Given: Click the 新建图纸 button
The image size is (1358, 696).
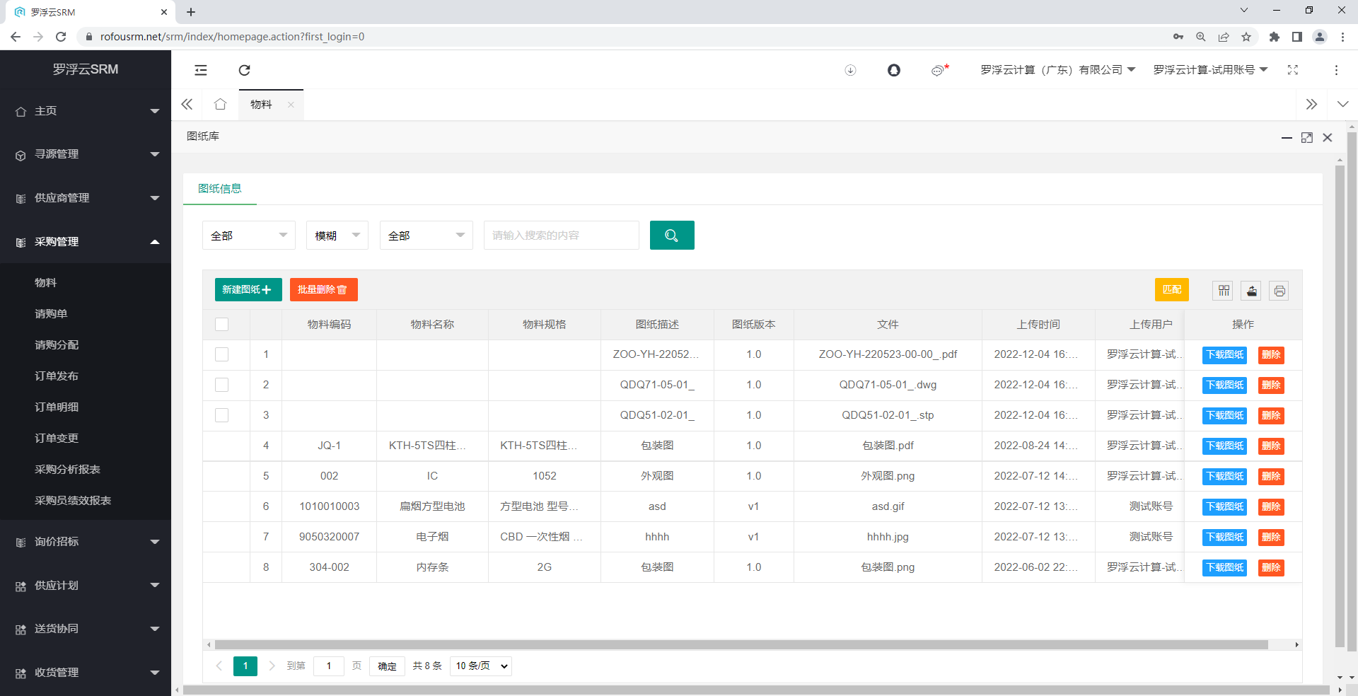Looking at the screenshot, I should tap(248, 290).
